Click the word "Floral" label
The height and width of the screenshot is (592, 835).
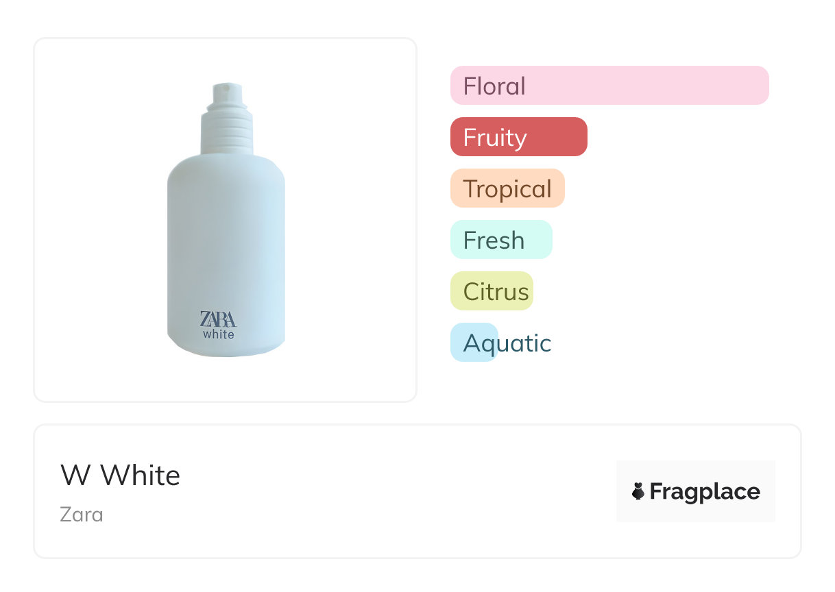click(494, 86)
